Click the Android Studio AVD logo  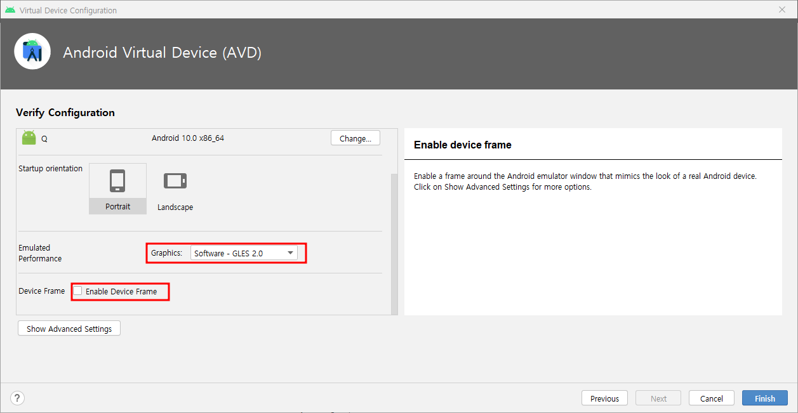(32, 51)
